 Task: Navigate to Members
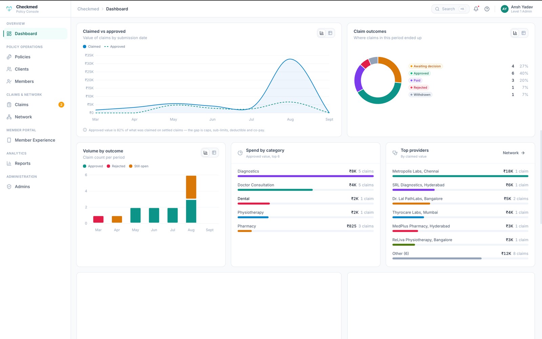tap(35, 81)
